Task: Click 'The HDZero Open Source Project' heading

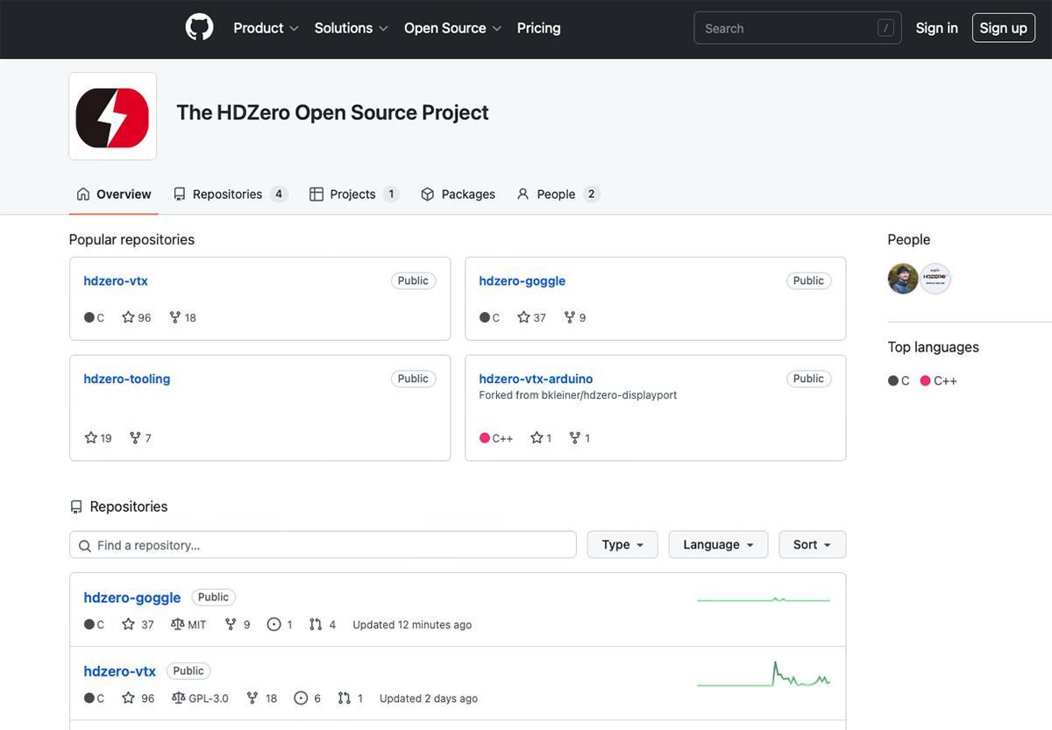Action: point(332,112)
